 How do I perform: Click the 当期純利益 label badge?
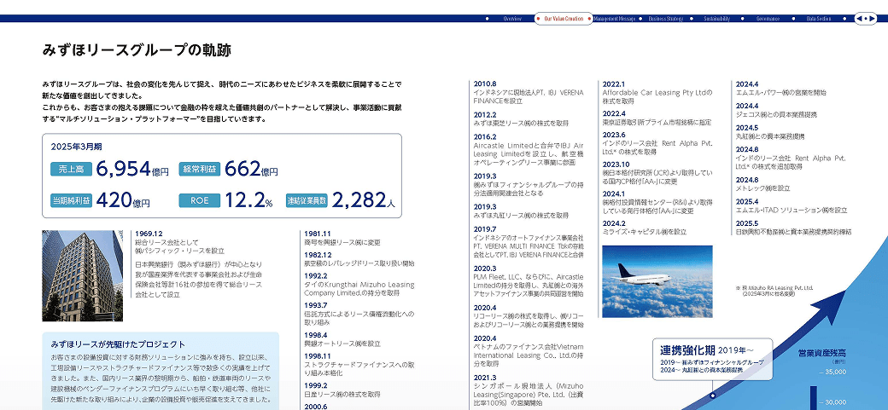click(70, 202)
